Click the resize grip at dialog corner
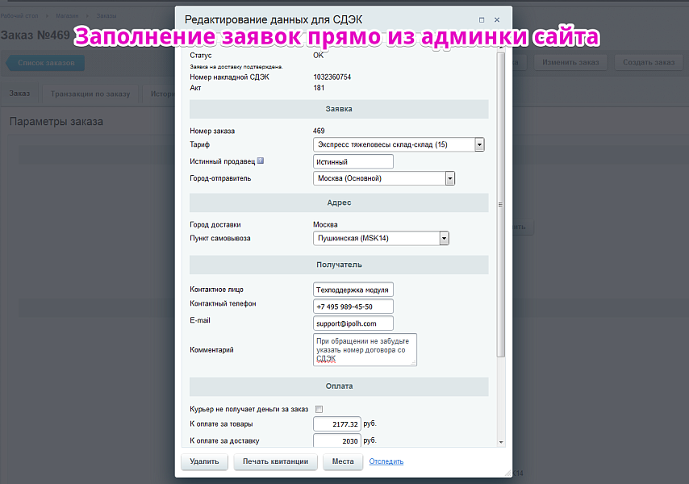This screenshot has height=484, width=689. (x=510, y=471)
